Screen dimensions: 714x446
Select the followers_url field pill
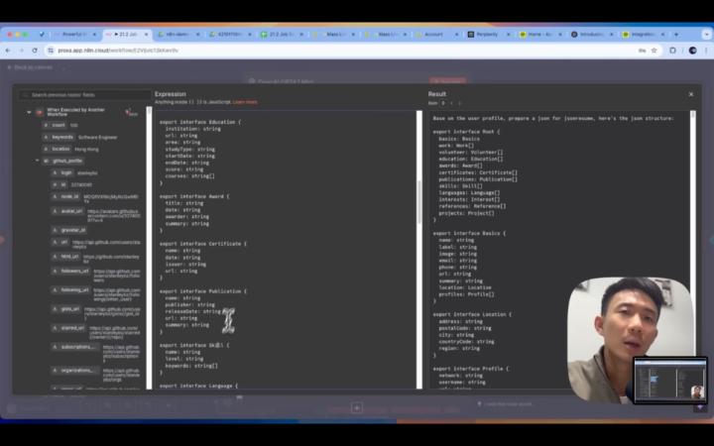pyautogui.click(x=70, y=271)
